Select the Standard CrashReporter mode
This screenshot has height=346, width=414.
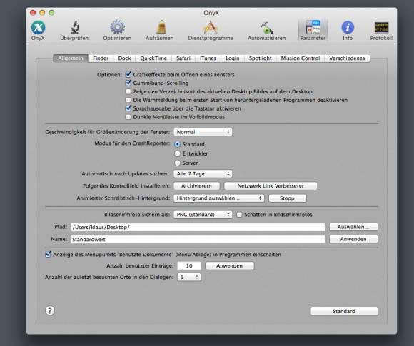coord(178,144)
